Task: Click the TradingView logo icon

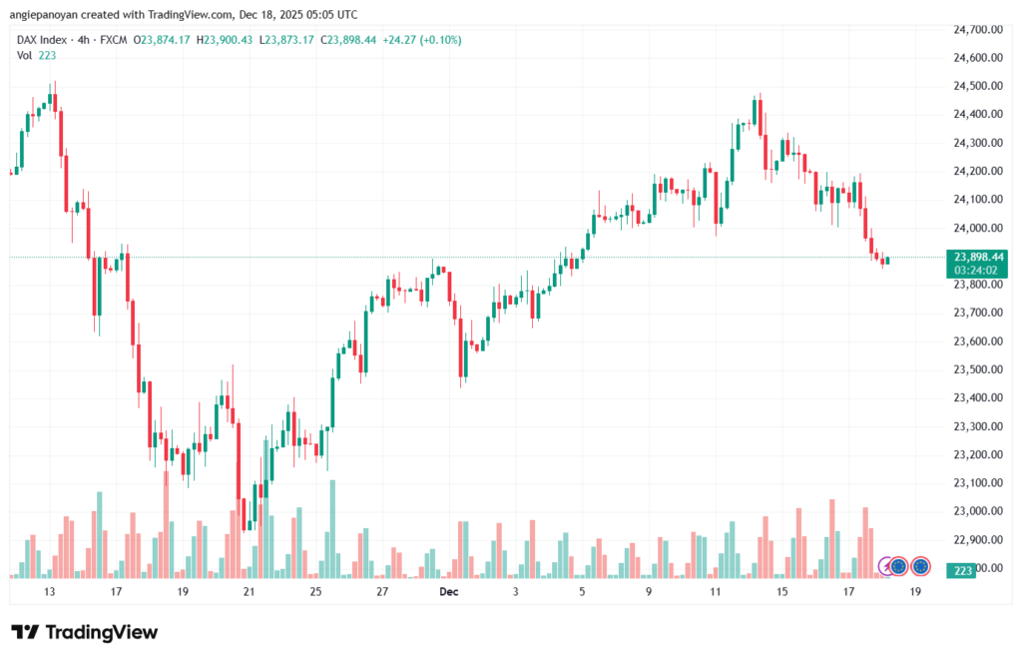Action: pos(25,632)
